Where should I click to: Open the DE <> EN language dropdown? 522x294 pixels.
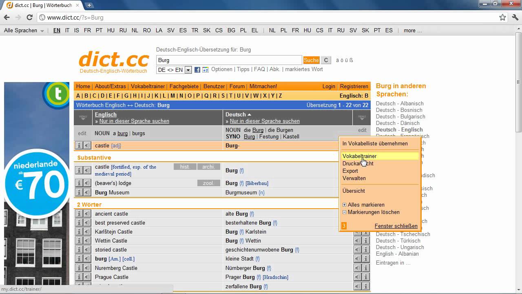pos(174,70)
